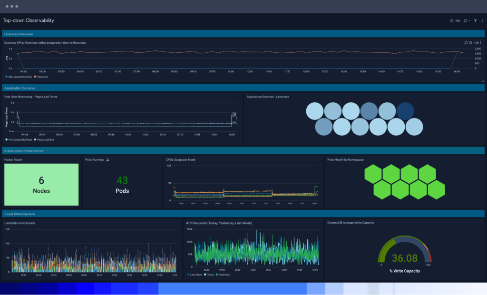487x295 pixels.
Task: Click the three-dot menu in the top bar
Action: pyautogui.click(x=482, y=21)
